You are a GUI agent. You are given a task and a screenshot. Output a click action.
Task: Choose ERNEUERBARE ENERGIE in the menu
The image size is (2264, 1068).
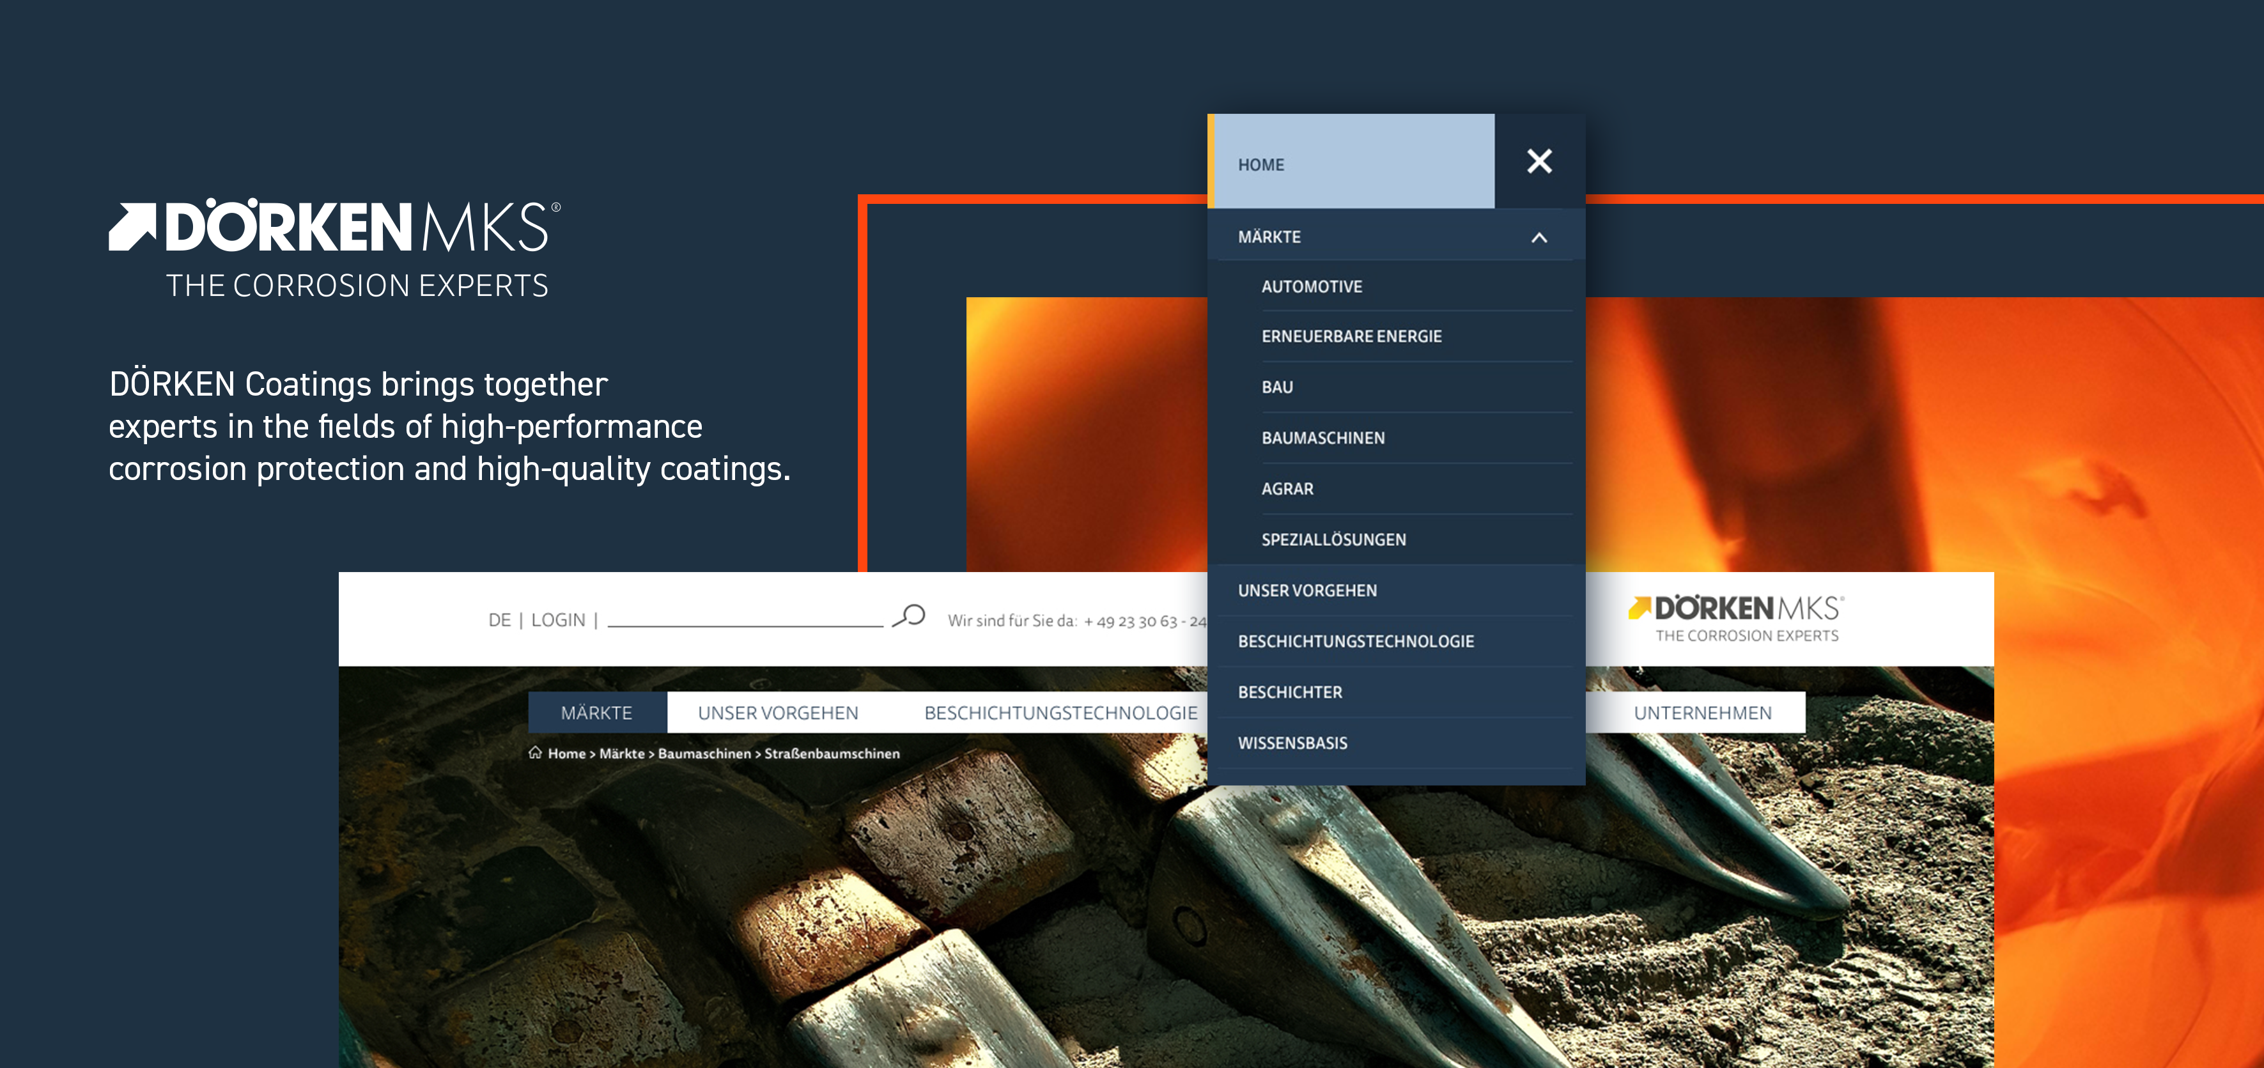(1351, 337)
